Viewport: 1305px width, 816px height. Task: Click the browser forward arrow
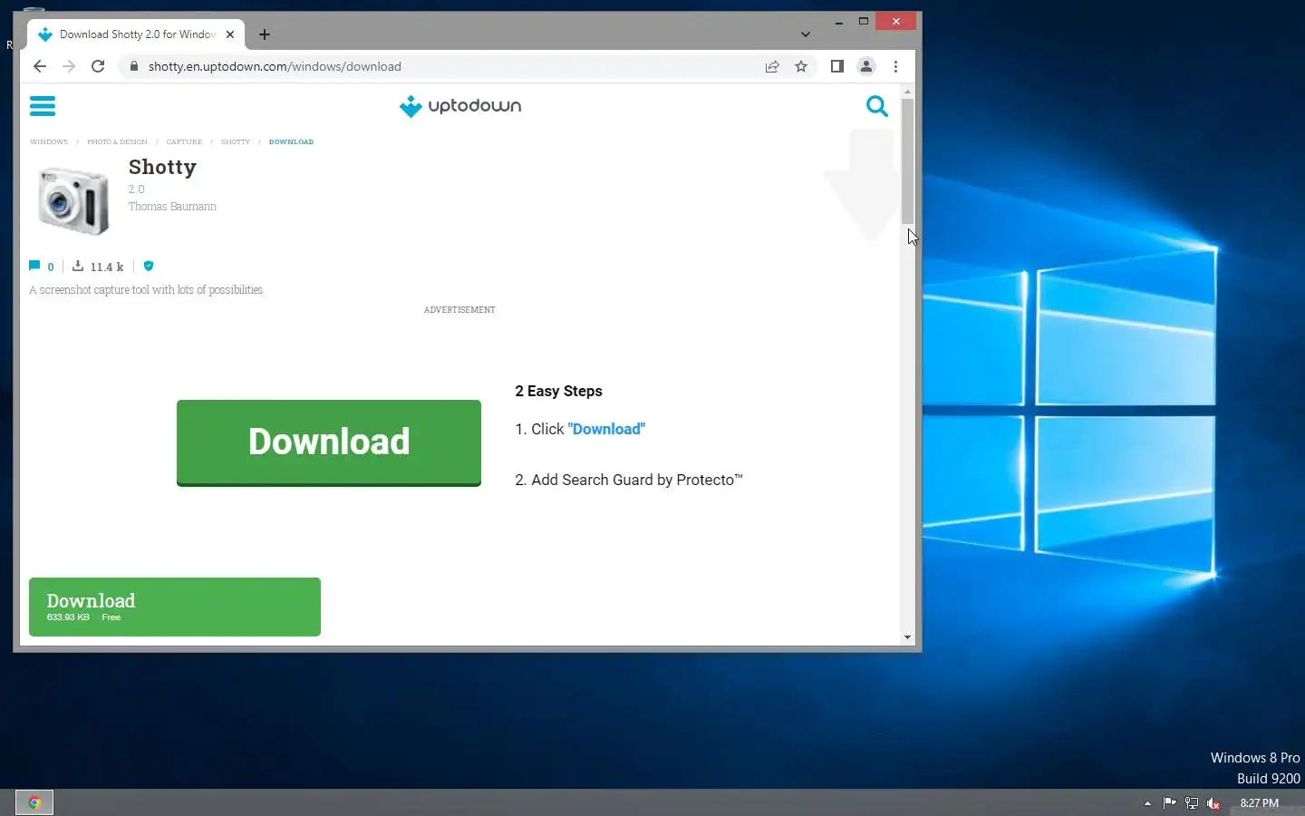pyautogui.click(x=69, y=66)
